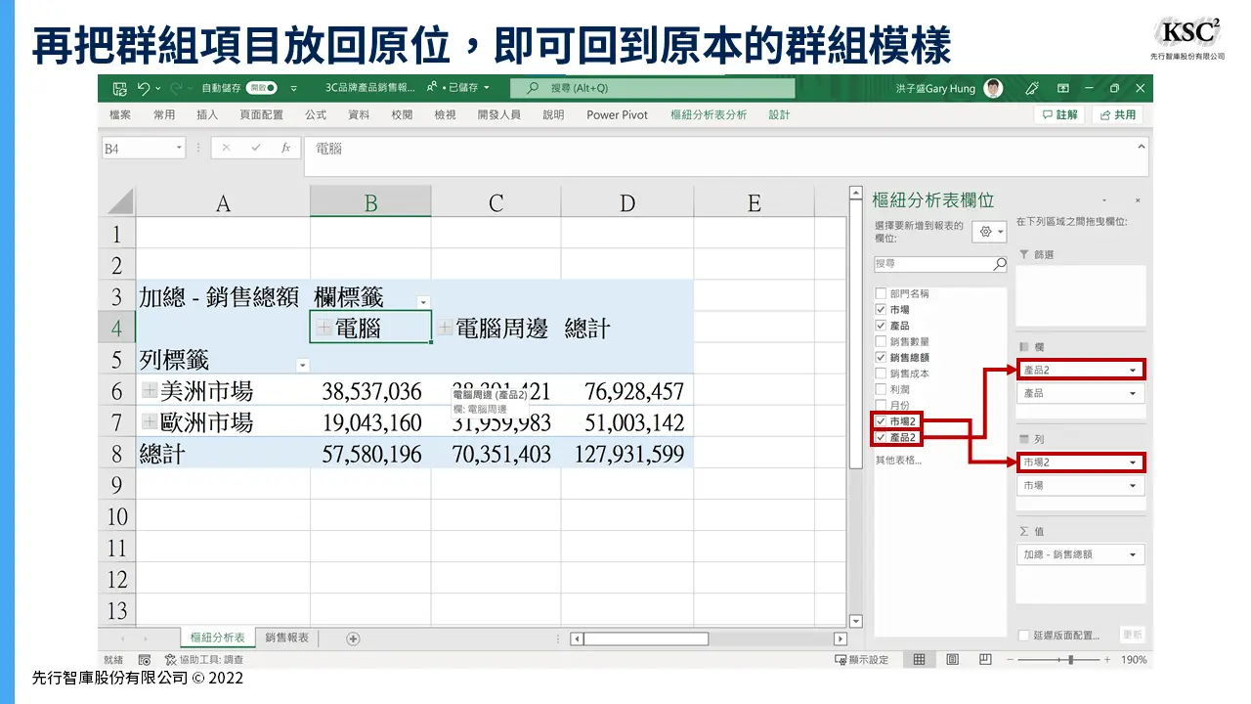Click the search box 搜尋 (Alt+Q)
1251x704 pixels.
coord(652,88)
